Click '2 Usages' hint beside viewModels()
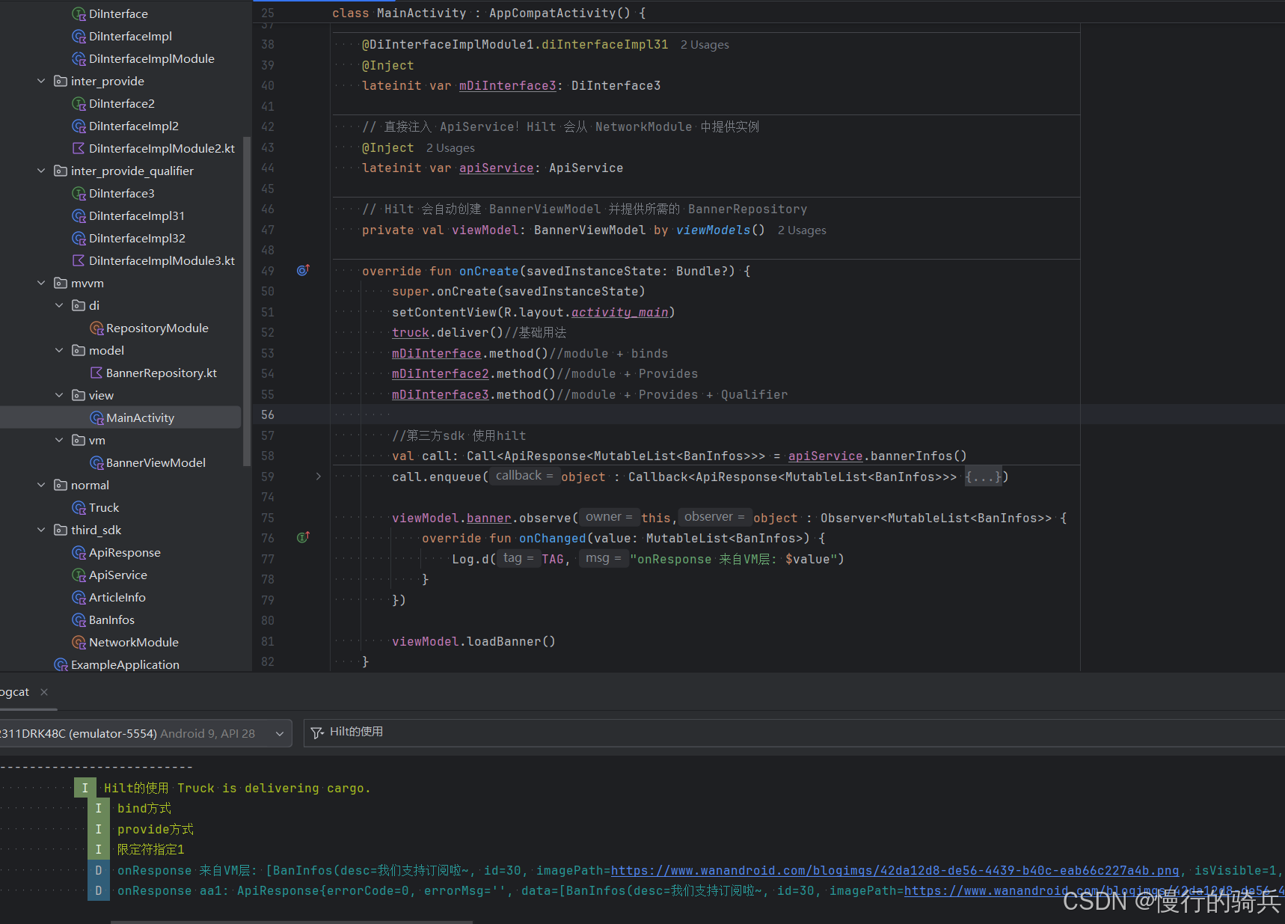The height and width of the screenshot is (924, 1285). click(x=802, y=230)
